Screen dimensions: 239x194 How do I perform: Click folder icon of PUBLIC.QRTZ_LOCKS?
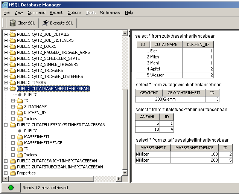click(x=13, y=46)
